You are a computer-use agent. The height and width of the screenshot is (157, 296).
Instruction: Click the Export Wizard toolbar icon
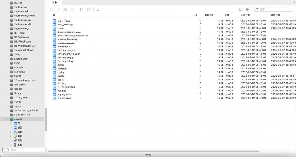click(89, 10)
